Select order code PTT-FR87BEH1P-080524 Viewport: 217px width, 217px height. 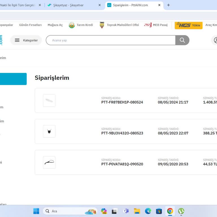pos(122,102)
